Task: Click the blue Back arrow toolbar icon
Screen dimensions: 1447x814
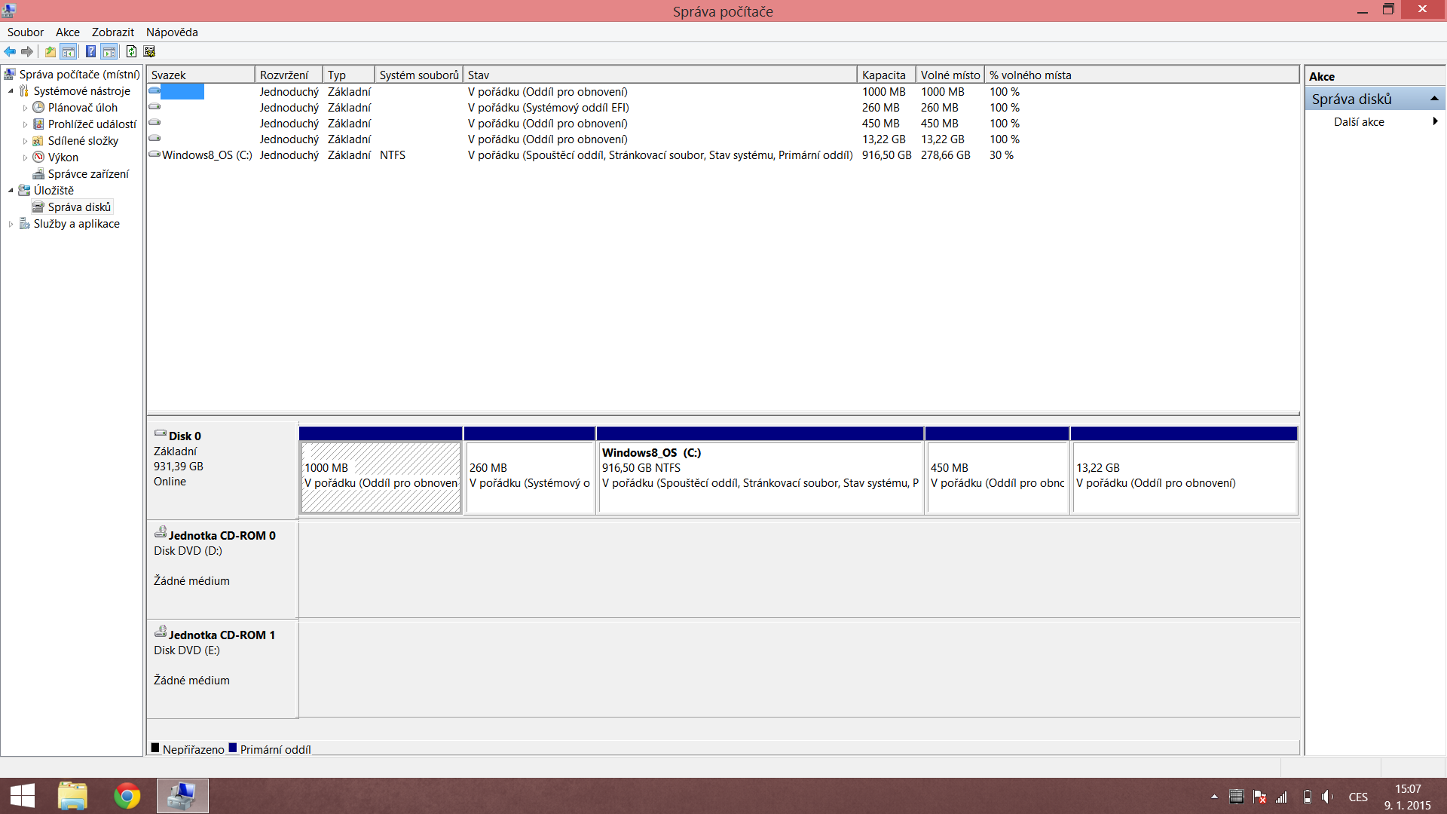Action: click(x=10, y=51)
